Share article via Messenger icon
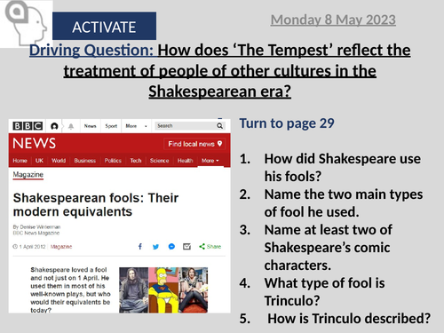444x333 pixels. [171, 246]
